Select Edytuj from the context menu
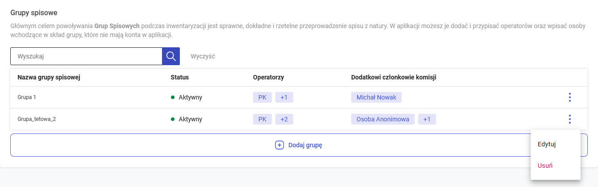Viewport: 598px width, 187px height. pos(546,144)
